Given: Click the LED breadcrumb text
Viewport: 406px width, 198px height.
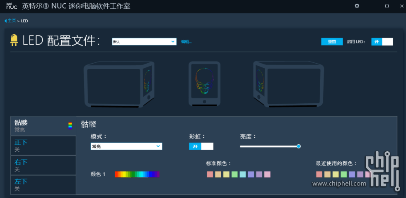Looking at the screenshot, I should [24, 21].
